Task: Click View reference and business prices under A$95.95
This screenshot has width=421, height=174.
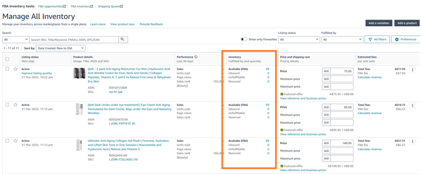Action: (303, 134)
